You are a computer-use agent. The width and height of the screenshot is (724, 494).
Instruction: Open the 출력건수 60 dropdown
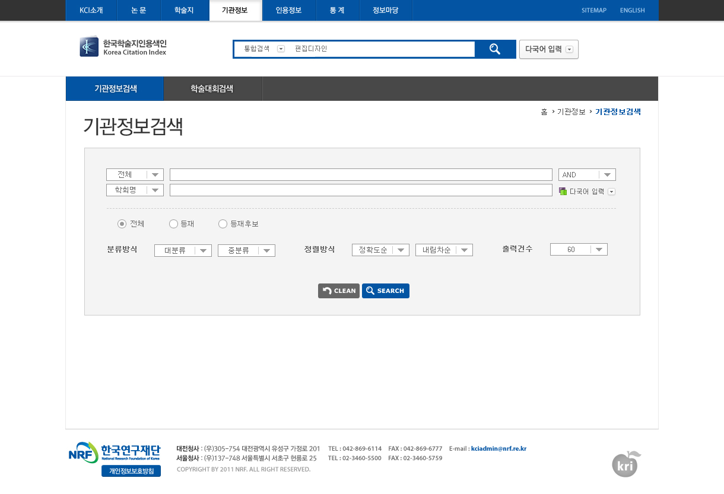(579, 249)
